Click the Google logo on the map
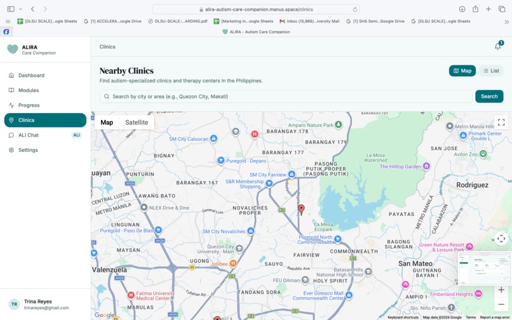512x320 pixels. click(x=104, y=315)
